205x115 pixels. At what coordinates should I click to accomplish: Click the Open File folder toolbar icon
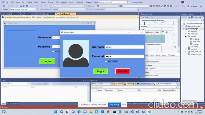[21, 6]
